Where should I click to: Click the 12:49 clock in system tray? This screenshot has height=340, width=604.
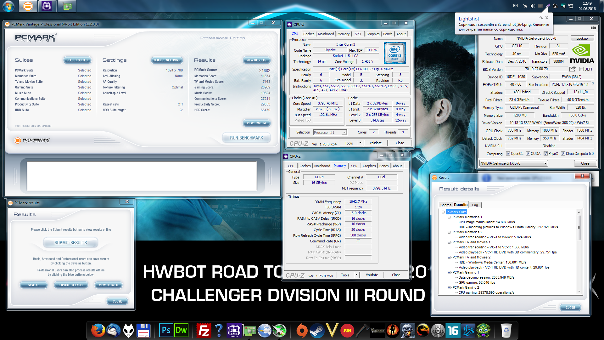click(x=587, y=3)
